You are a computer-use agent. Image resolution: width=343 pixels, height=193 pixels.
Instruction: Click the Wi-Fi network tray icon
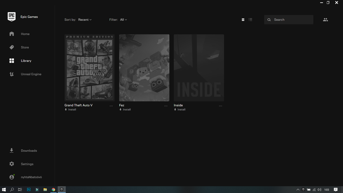point(314,190)
